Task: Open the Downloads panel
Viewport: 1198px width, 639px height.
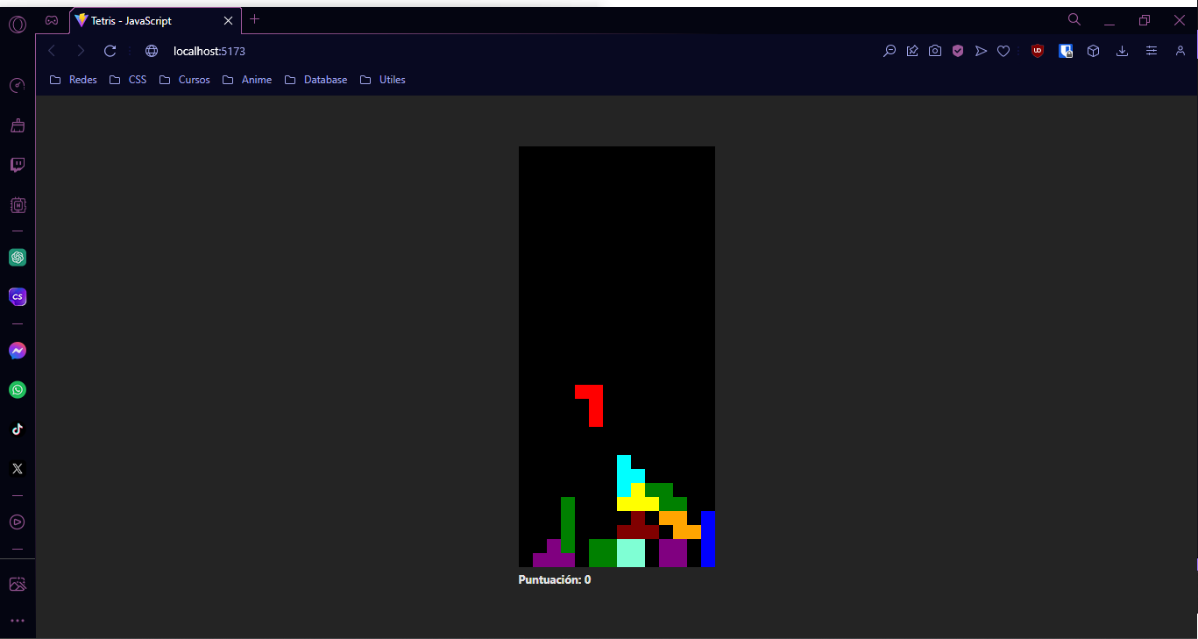Action: [1122, 51]
